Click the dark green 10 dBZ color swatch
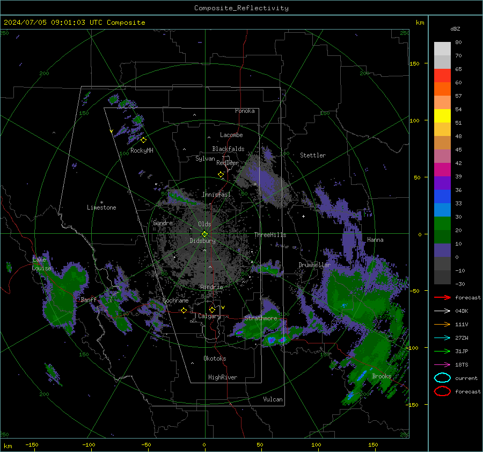The height and width of the screenshot is (452, 483). (x=442, y=237)
